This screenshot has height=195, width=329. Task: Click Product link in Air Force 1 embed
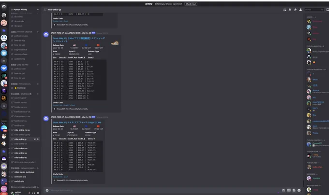[x=58, y=177]
